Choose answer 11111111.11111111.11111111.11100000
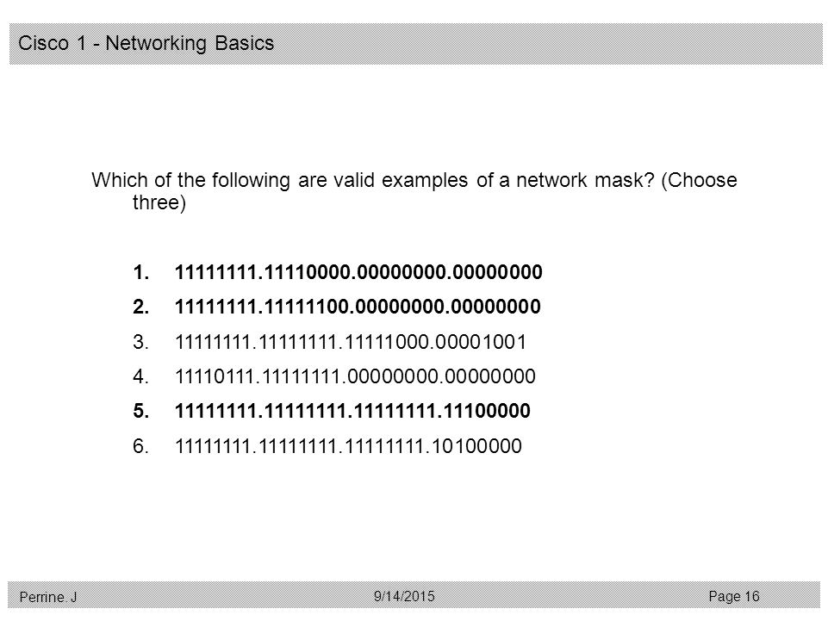 (352, 411)
